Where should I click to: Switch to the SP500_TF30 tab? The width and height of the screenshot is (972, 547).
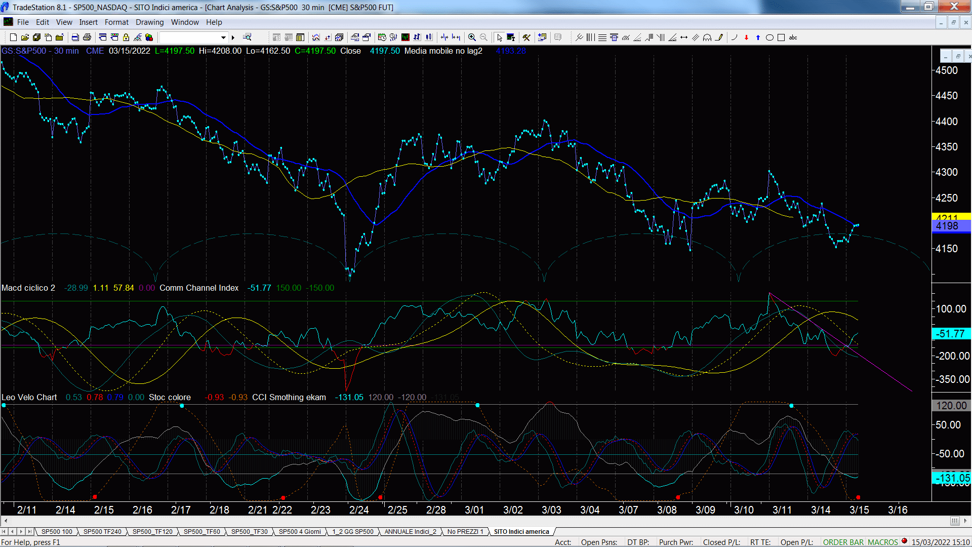click(x=250, y=532)
